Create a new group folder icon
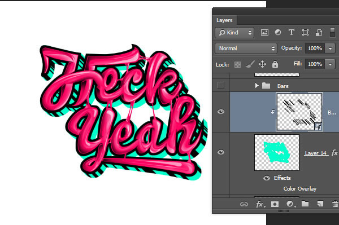 (305, 204)
